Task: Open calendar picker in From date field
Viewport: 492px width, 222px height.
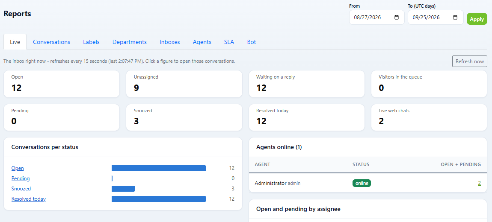Action: (x=397, y=18)
